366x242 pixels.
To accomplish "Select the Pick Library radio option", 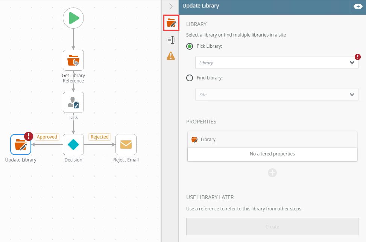I will (190, 46).
